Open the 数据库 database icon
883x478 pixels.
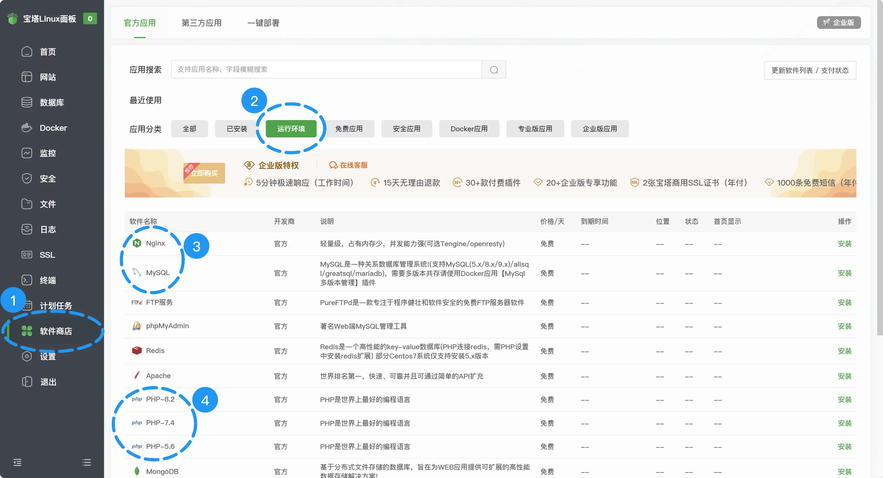click(x=27, y=102)
